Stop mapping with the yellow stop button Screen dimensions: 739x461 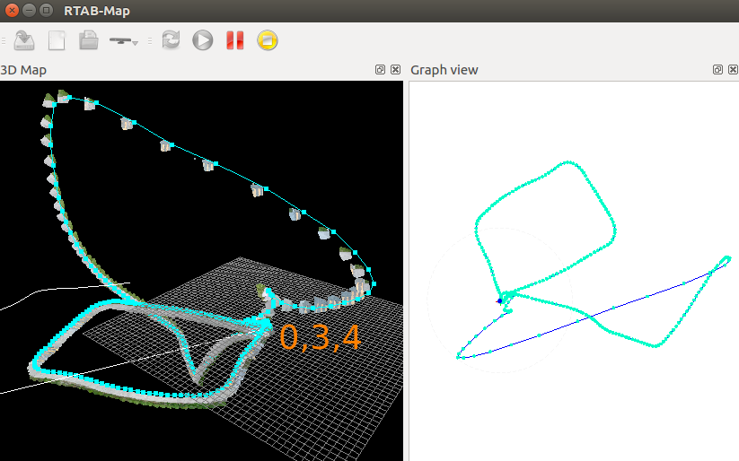tap(267, 40)
